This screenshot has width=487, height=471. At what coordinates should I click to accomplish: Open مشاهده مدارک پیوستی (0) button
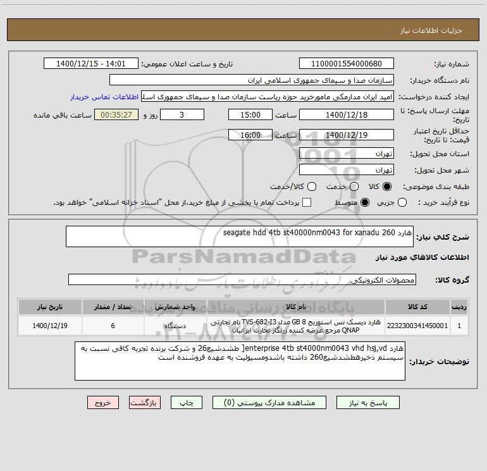pyautogui.click(x=269, y=403)
